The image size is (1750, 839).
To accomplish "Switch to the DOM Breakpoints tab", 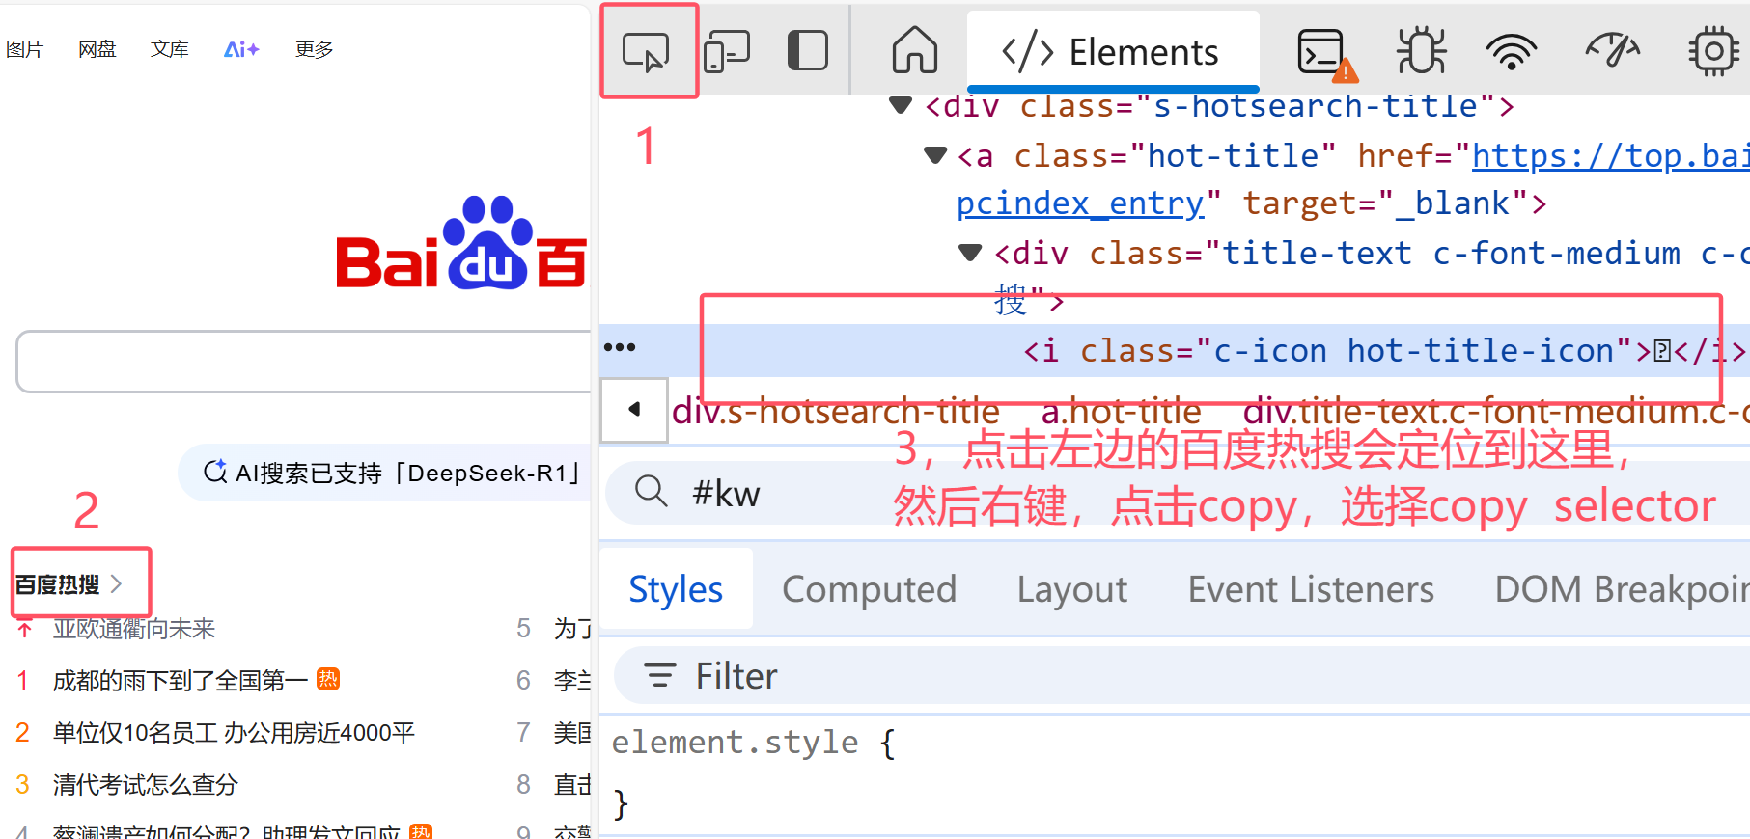I will click(x=1622, y=589).
